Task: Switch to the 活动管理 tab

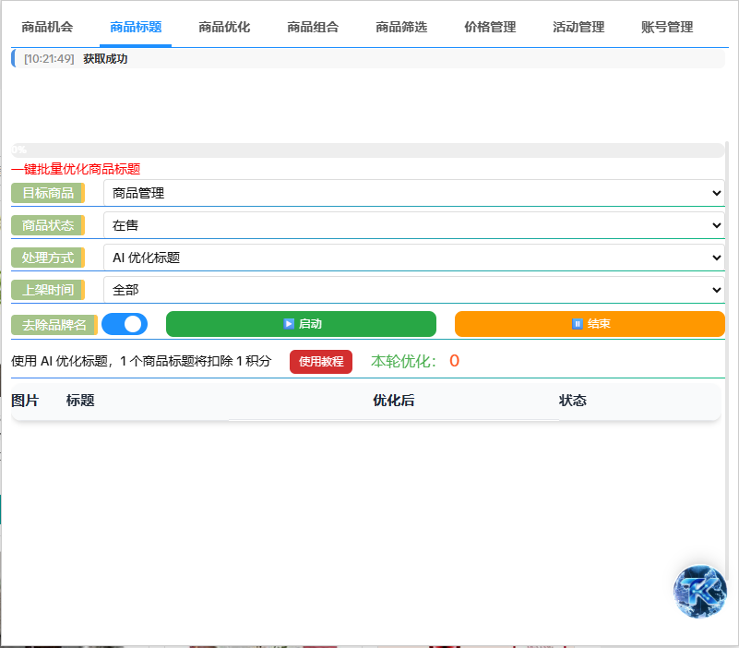Action: click(578, 28)
